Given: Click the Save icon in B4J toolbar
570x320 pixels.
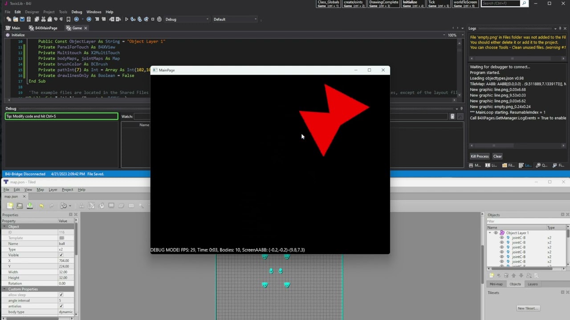Looking at the screenshot, I should click(x=22, y=19).
